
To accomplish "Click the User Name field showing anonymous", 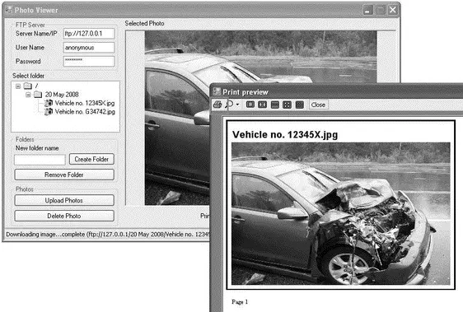I will click(89, 47).
